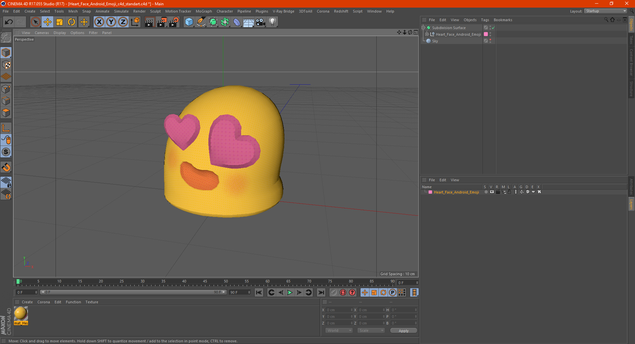Click the X position input field
The width and height of the screenshot is (635, 344).
340,310
